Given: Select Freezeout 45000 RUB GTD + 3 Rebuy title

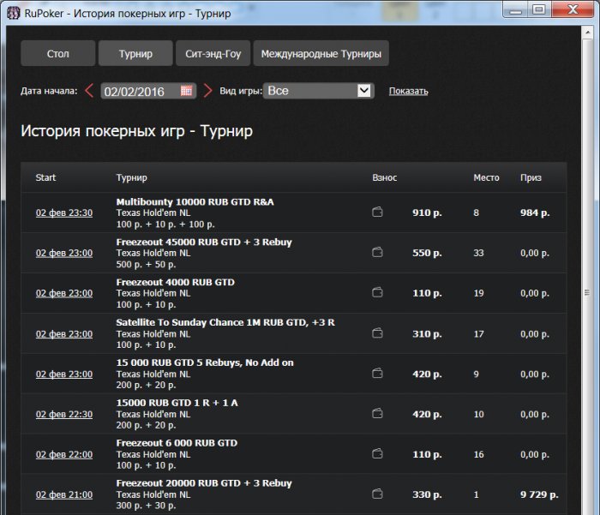Looking at the screenshot, I should [x=204, y=242].
